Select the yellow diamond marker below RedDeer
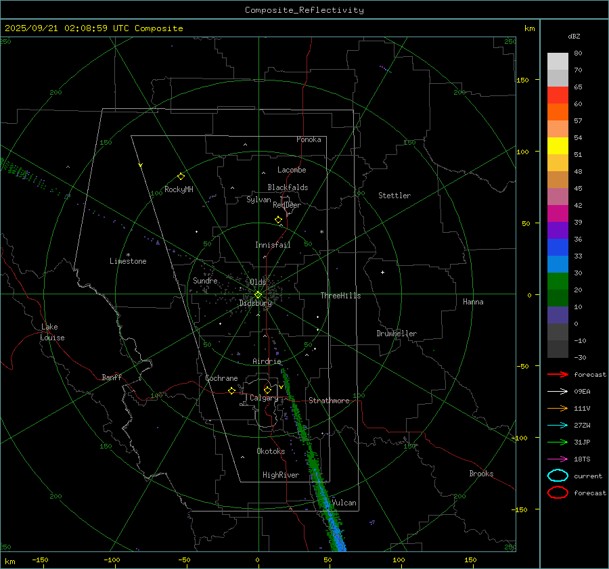The width and height of the screenshot is (609, 569). point(278,220)
